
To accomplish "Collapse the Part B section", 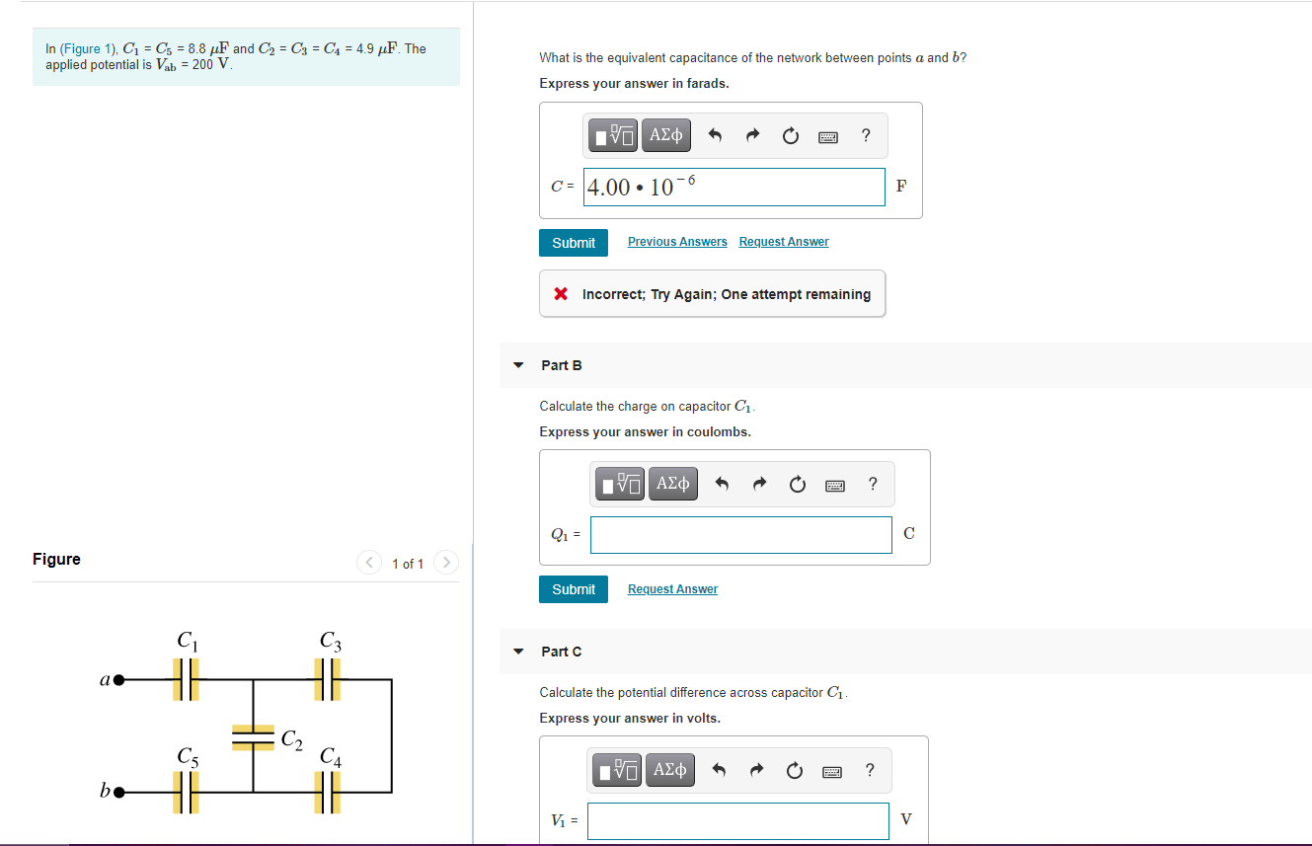I will click(x=518, y=365).
